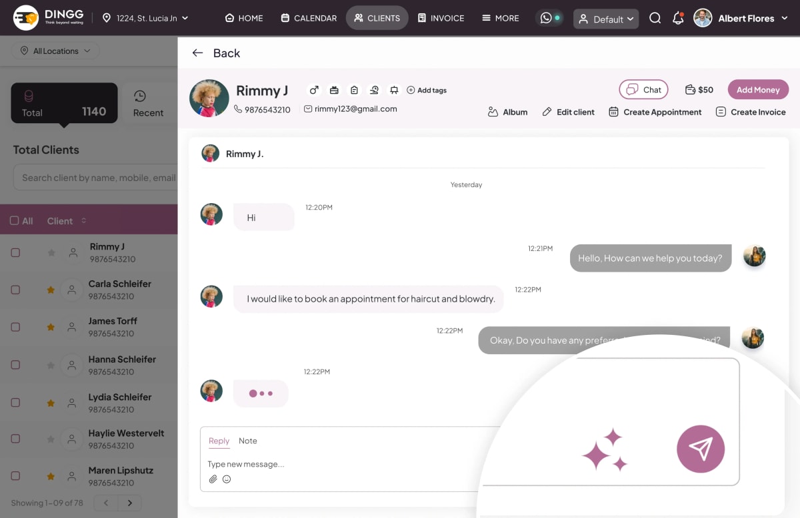This screenshot has height=518, width=800.
Task: Go to the next clients page
Action: click(130, 503)
